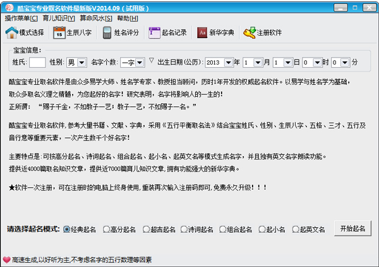This screenshot has height=267, width=379.
Task: Open 操作菜单[C] menu
Action: click(x=21, y=18)
